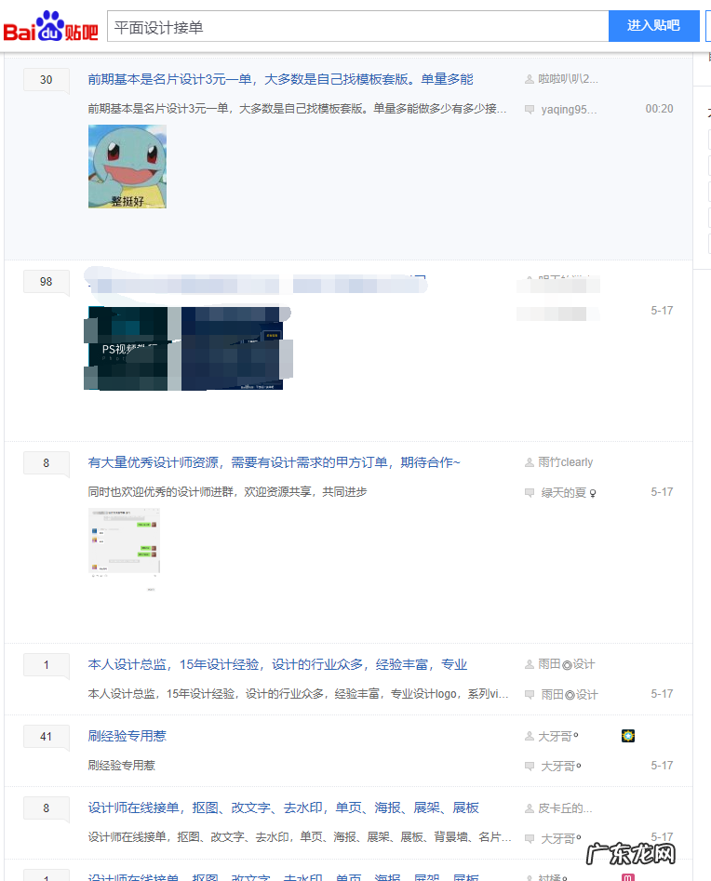The width and height of the screenshot is (711, 881).
Task: Click last replier yaqing95...
Action: [569, 110]
